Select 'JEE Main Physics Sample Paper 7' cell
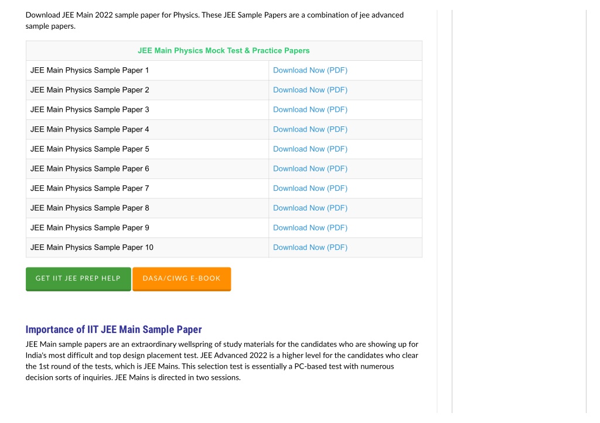Image resolution: width=600 pixels, height=423 pixels. point(147,188)
